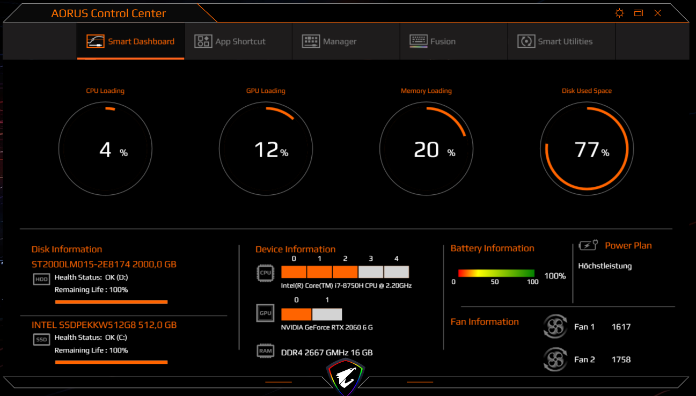Click the Power Plan heading

[x=628, y=246]
